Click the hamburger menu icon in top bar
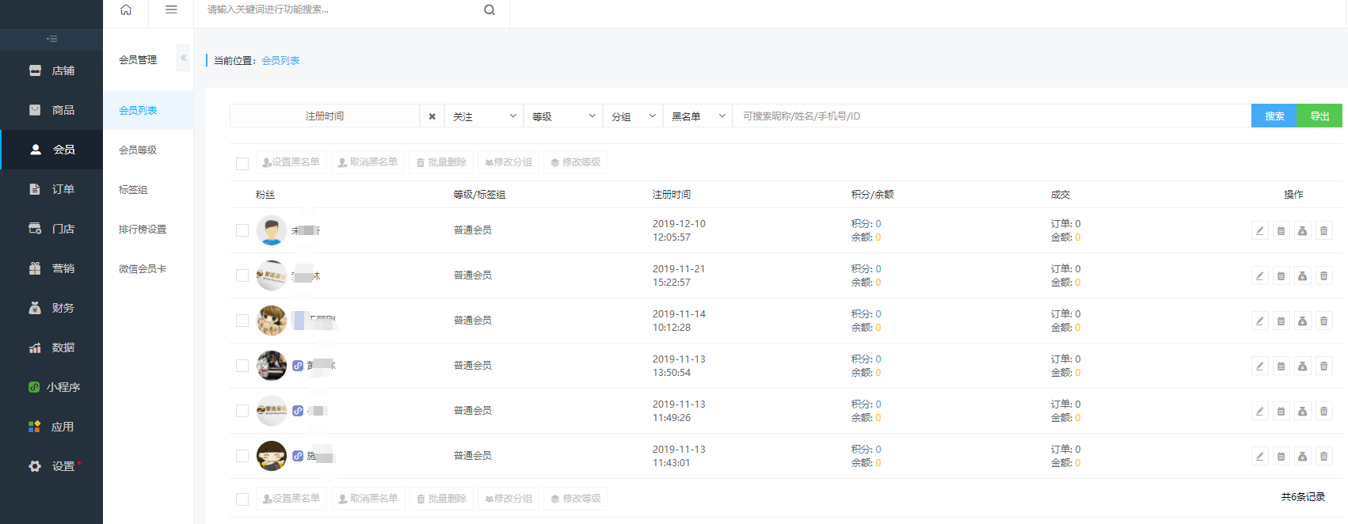1348x524 pixels. pyautogui.click(x=171, y=9)
